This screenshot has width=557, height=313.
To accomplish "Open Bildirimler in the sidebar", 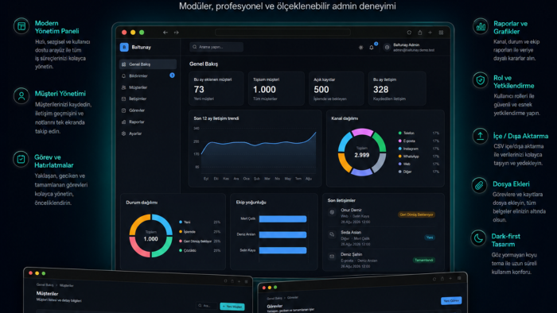I will 148,75.
